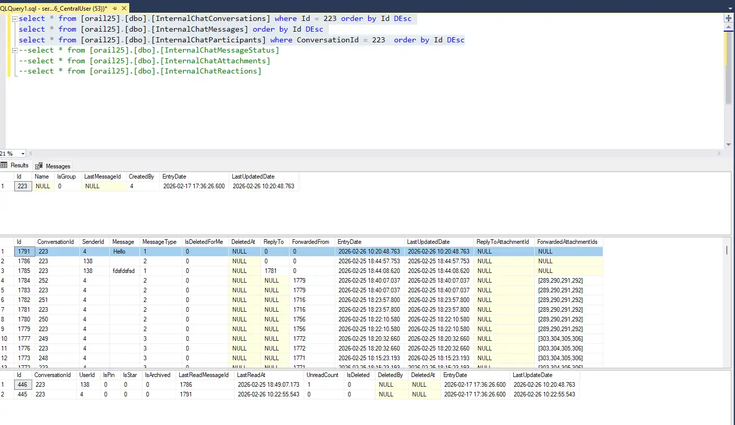
Task: Click editor scrollbar down arrow
Action: [728, 145]
